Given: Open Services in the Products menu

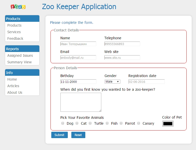Looking at the screenshot, I should pyautogui.click(x=14, y=32).
